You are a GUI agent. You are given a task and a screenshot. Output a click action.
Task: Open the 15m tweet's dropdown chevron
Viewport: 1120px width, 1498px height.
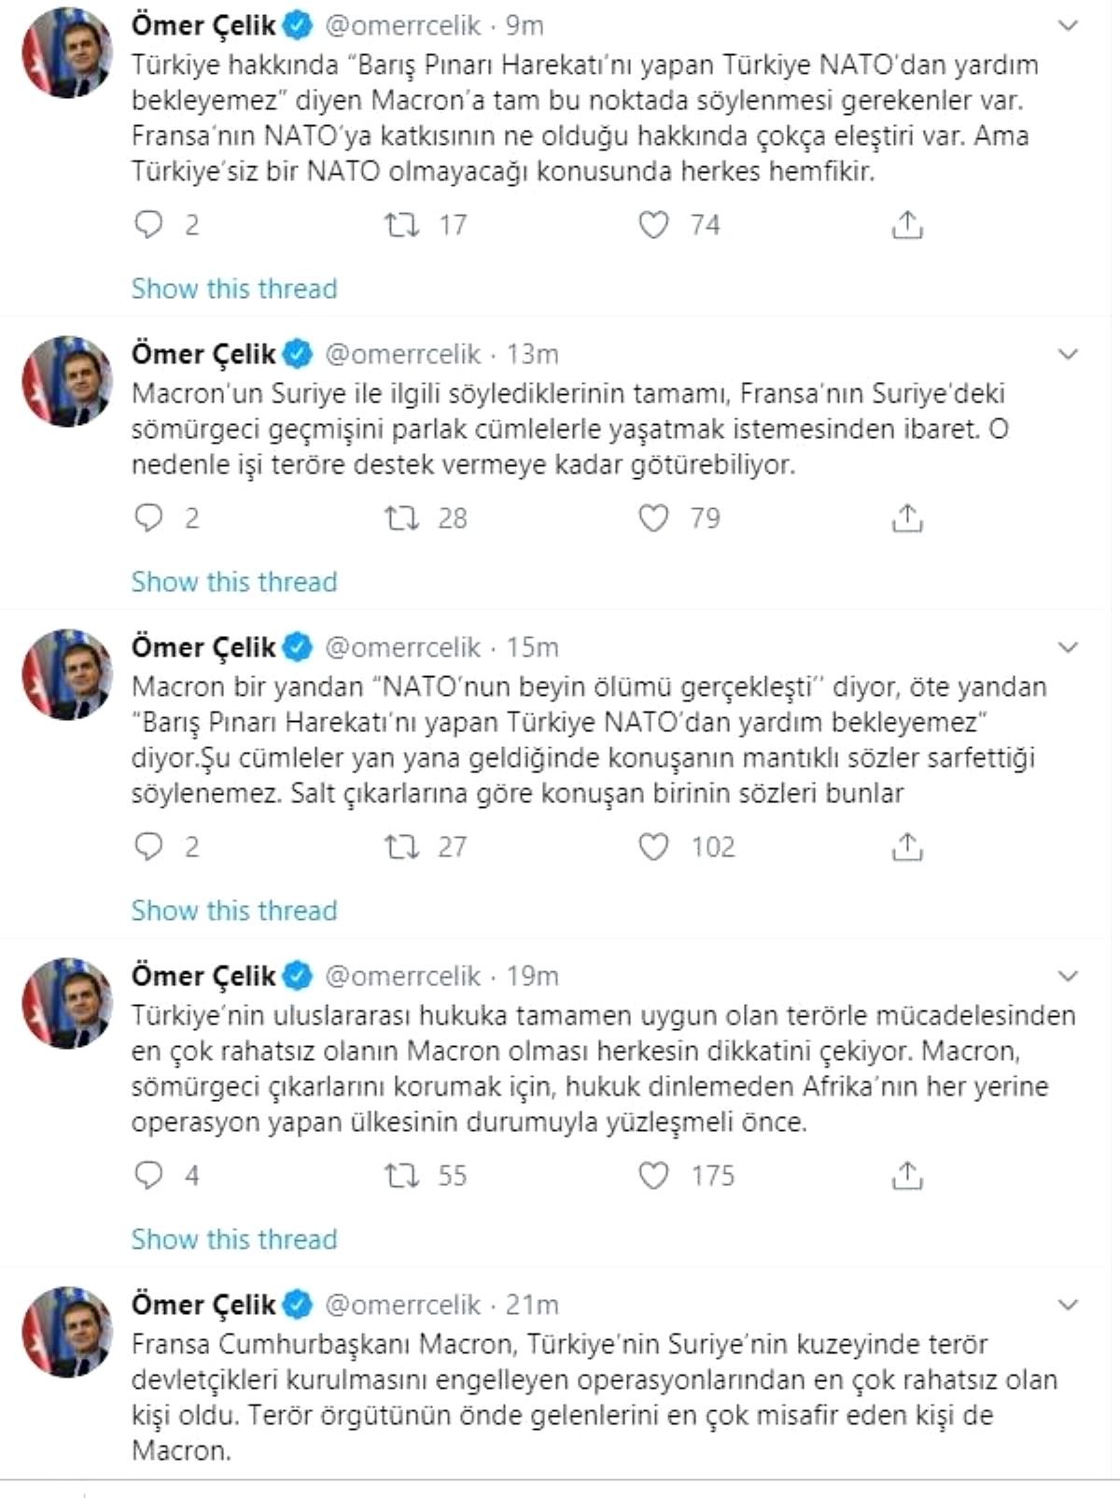(1069, 648)
